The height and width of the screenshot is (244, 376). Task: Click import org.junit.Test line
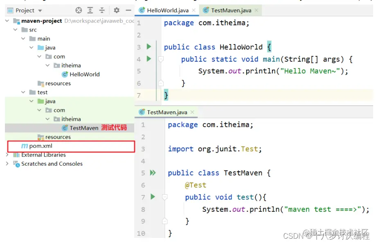pyautogui.click(x=215, y=149)
